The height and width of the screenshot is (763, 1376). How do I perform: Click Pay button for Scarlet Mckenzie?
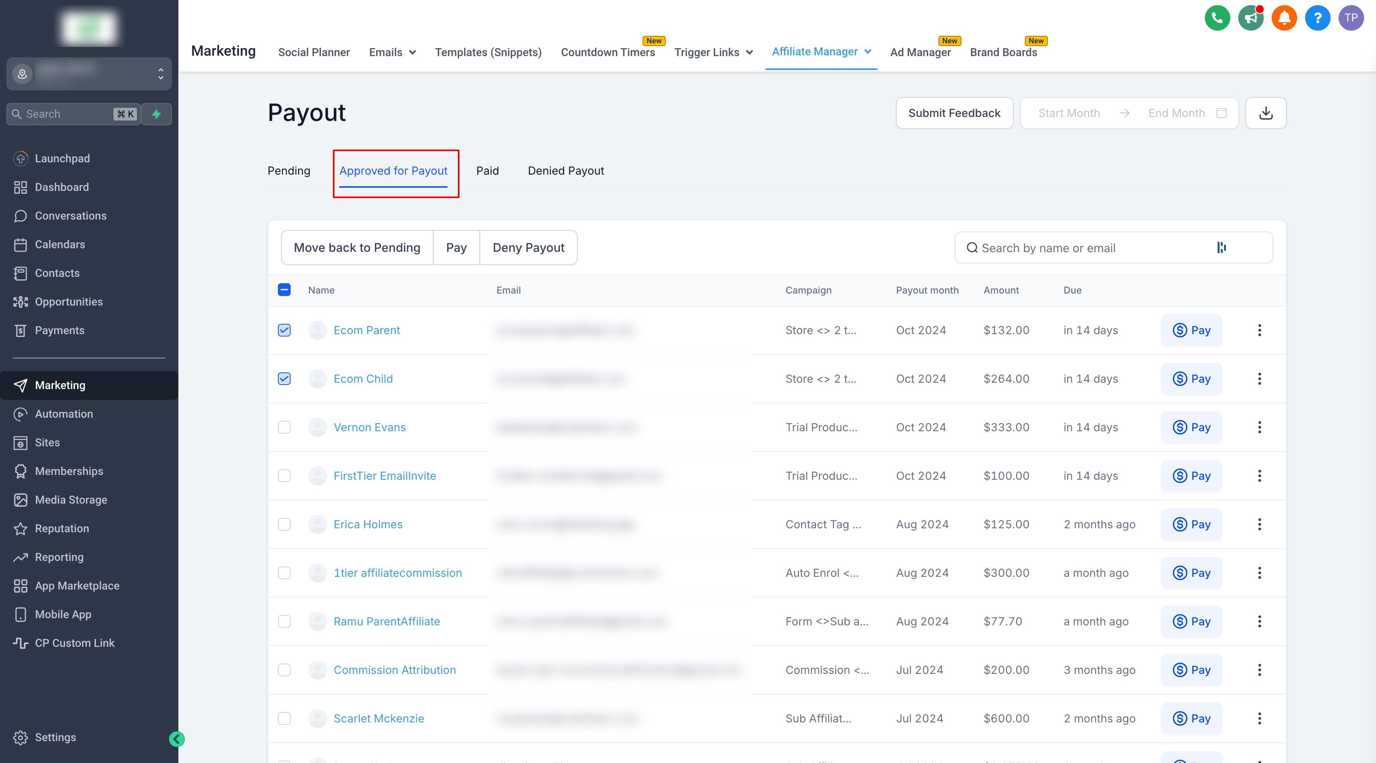[x=1191, y=719]
